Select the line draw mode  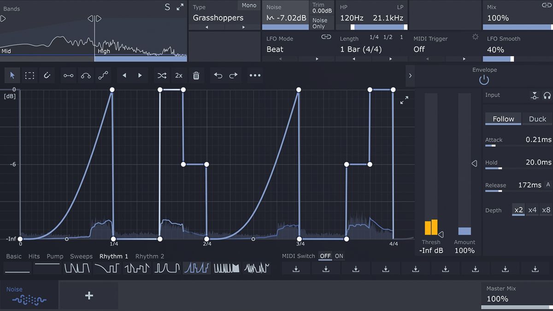tap(68, 75)
